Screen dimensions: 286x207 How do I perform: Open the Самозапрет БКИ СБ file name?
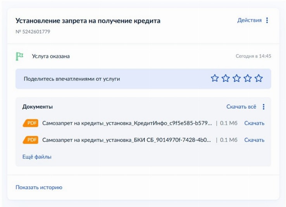click(127, 140)
